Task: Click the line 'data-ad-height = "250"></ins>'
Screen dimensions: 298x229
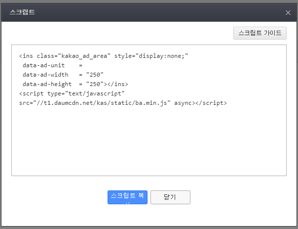Action: (75, 84)
